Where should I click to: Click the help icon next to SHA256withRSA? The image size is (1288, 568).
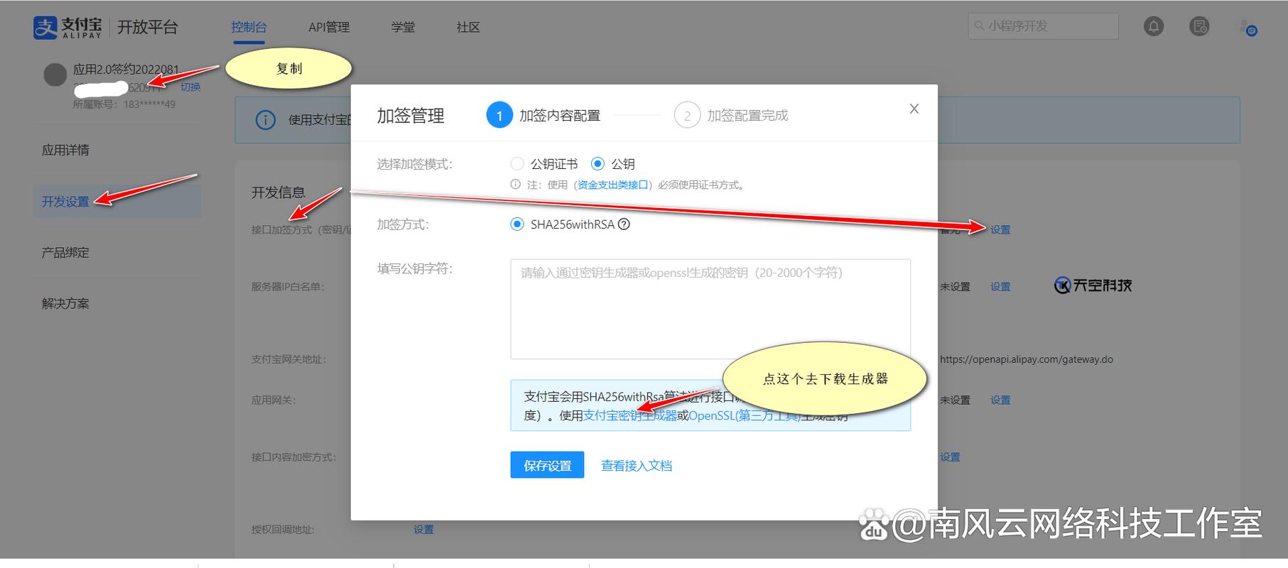coord(624,224)
